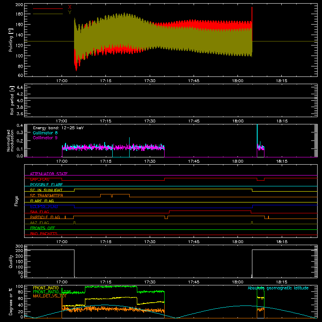The width and height of the screenshot is (322, 322).
Task: Click the ECLIPSE_FLAG label
Action: pyautogui.click(x=44, y=206)
